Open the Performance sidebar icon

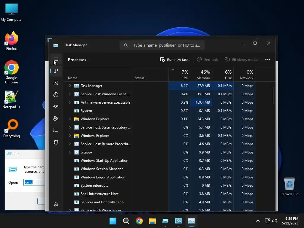pos(56,83)
